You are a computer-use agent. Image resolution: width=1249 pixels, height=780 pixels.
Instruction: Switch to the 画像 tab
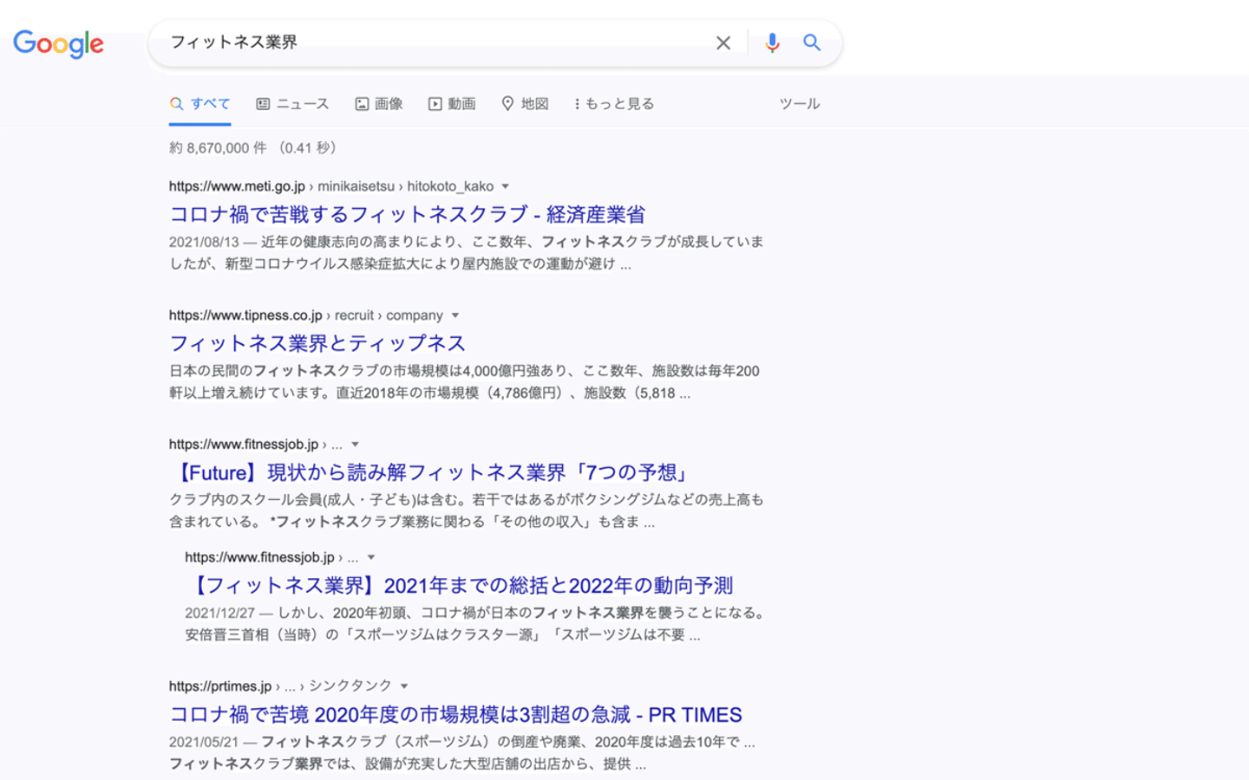pyautogui.click(x=379, y=104)
